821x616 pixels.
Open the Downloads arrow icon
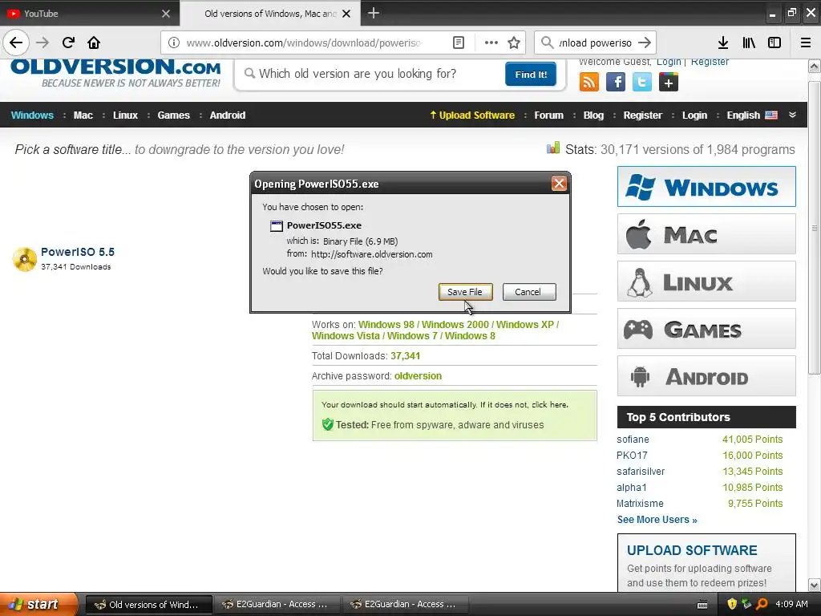click(x=722, y=43)
